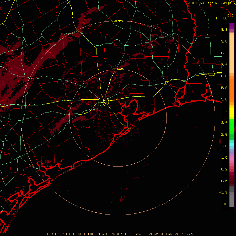The image size is (236, 236).
Task: Pick the cyan swatch on the color bar
Action: coord(232,144)
